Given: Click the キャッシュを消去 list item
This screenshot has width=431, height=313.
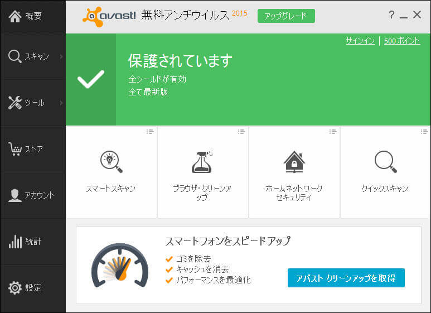Looking at the screenshot, I should coord(202,269).
